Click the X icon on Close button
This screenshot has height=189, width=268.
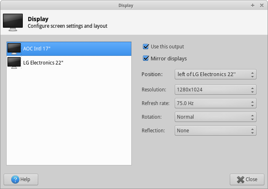click(241, 179)
